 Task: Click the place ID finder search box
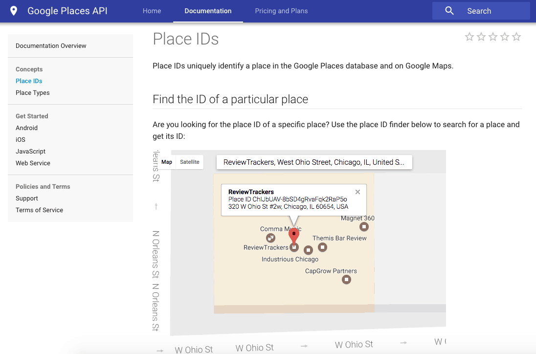tap(314, 162)
